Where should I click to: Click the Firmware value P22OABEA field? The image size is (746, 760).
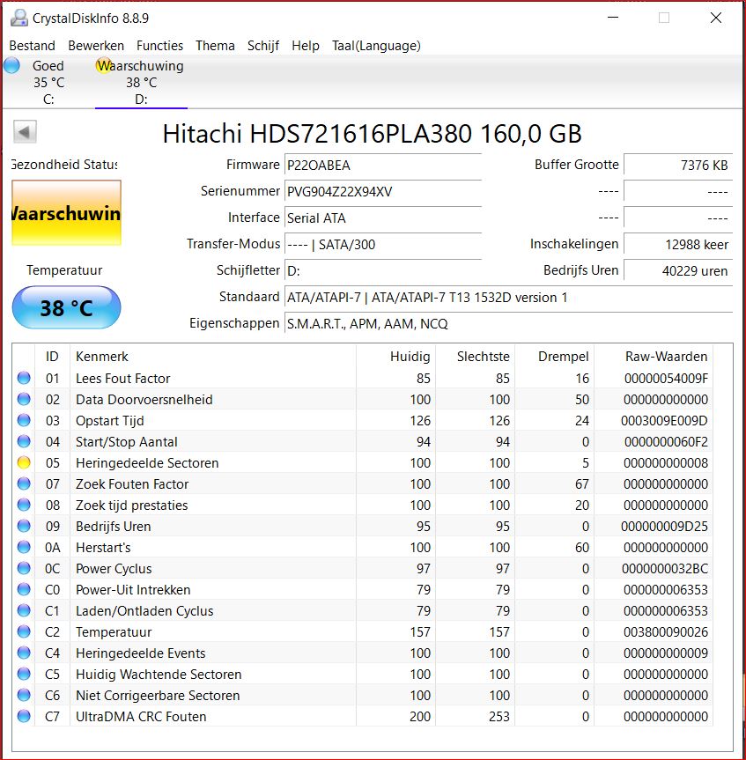point(382,166)
